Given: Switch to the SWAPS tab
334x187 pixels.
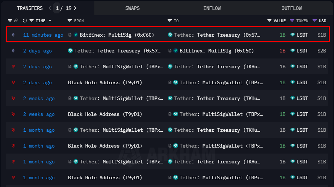Looking at the screenshot, I should coord(132,8).
